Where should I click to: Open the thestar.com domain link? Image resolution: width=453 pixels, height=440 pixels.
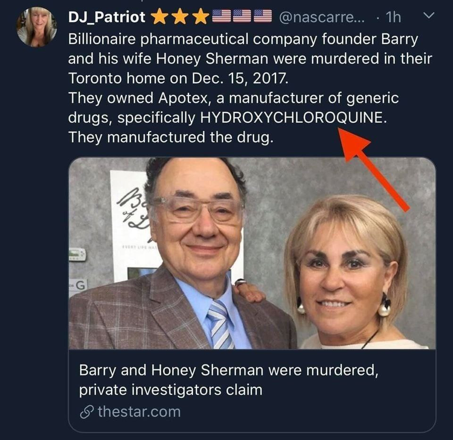[139, 412]
